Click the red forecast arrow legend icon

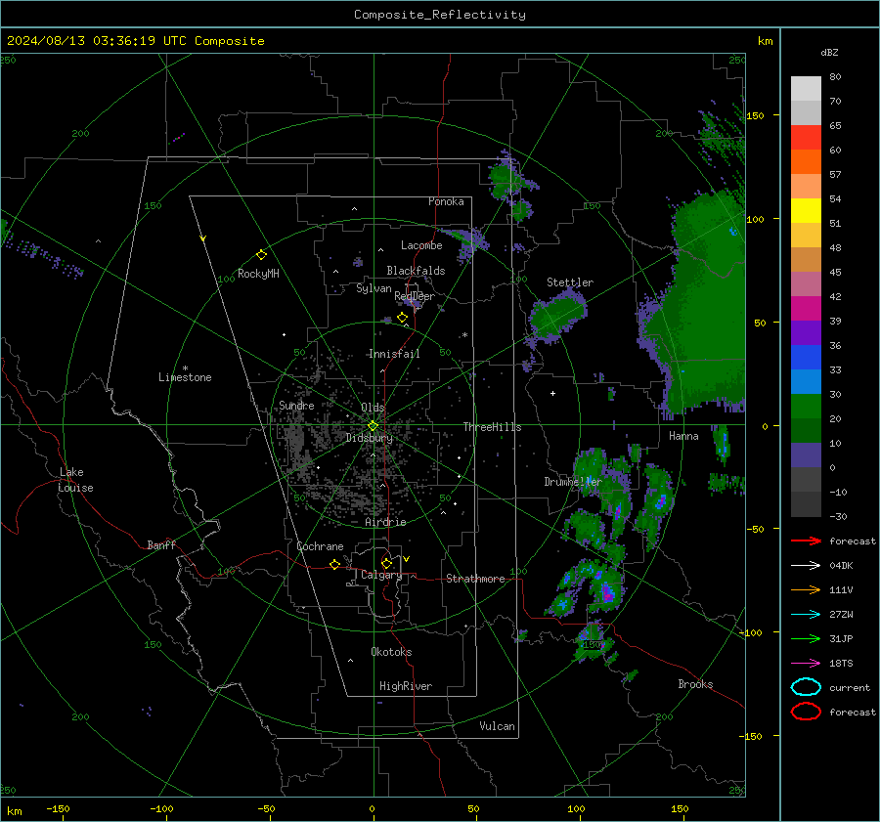tap(806, 541)
